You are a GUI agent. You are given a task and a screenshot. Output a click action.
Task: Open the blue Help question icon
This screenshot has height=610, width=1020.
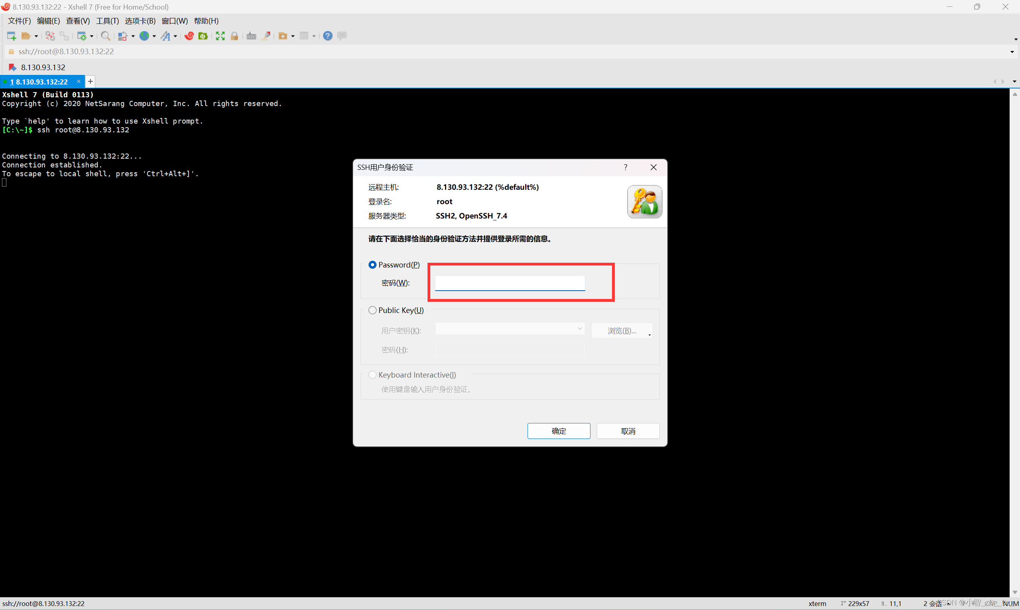(328, 36)
